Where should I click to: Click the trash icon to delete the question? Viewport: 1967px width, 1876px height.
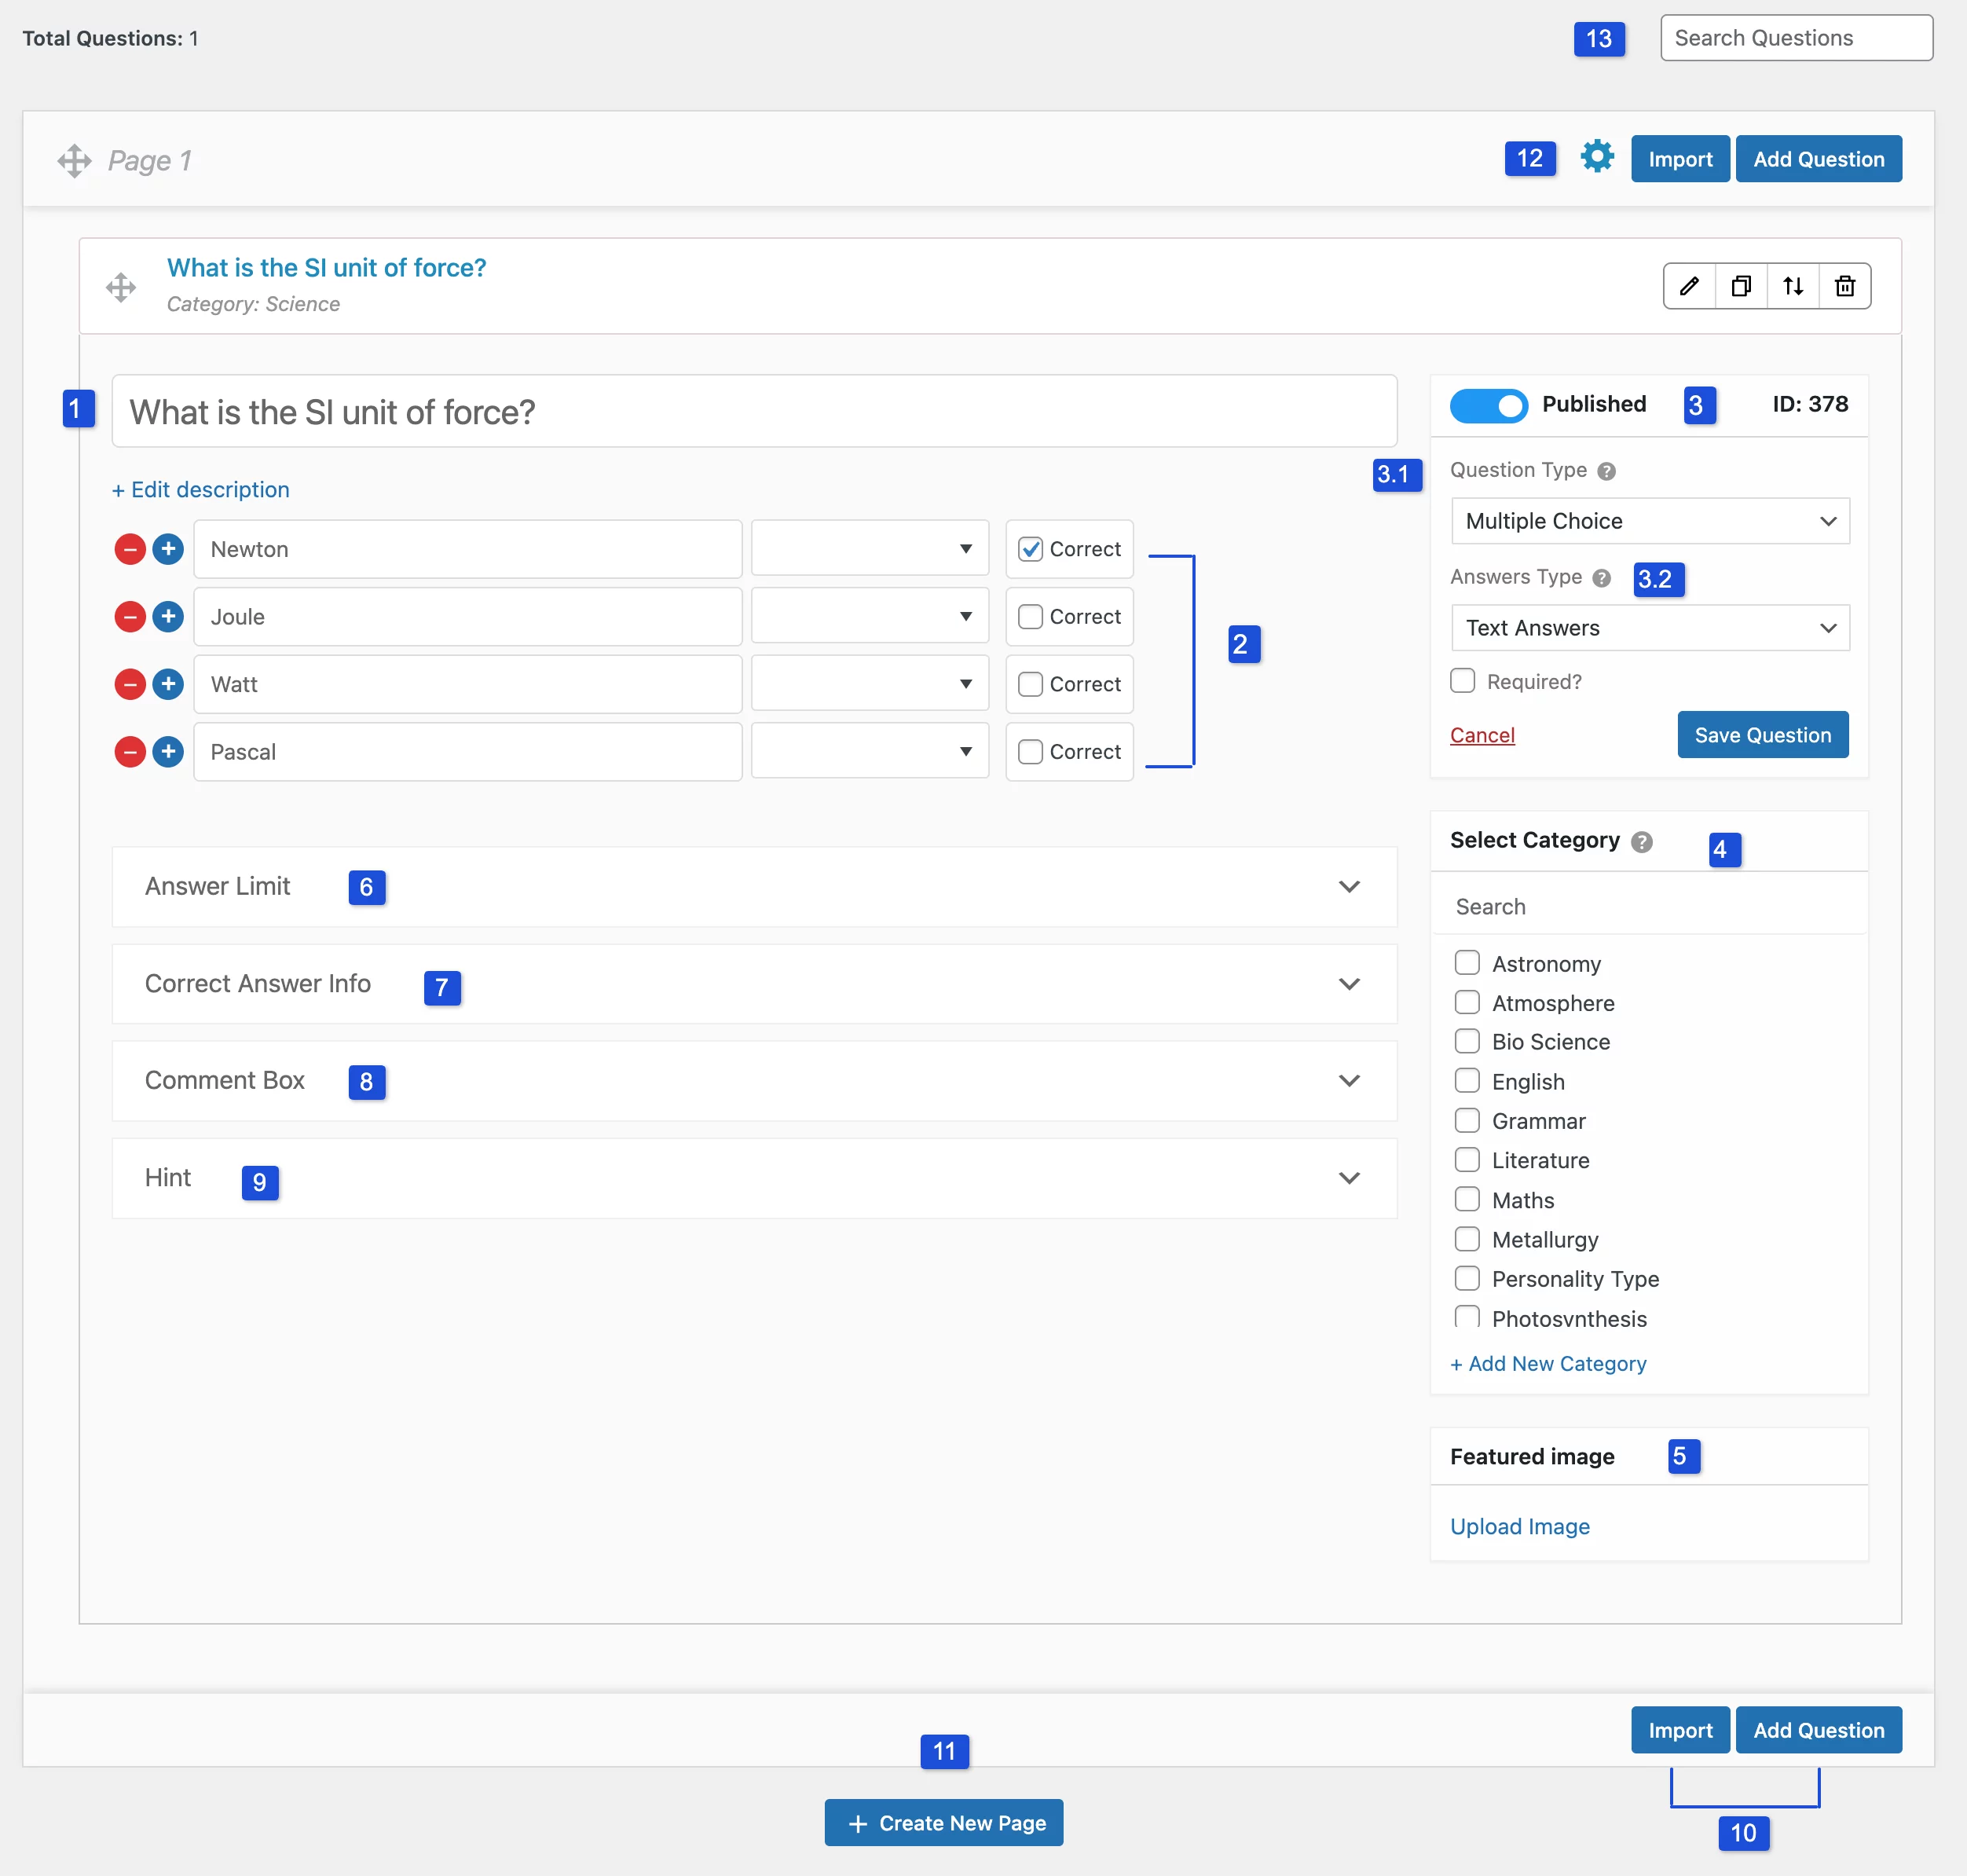click(1845, 286)
